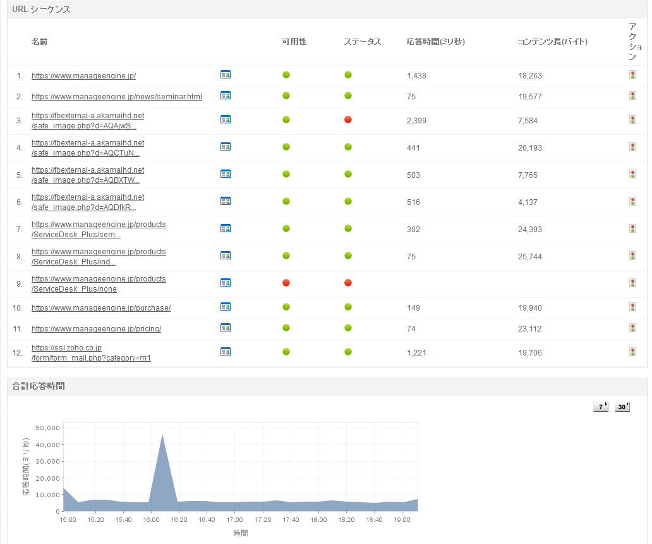
Task: Click action icon for row 1 manageengine.jp
Action: [632, 75]
